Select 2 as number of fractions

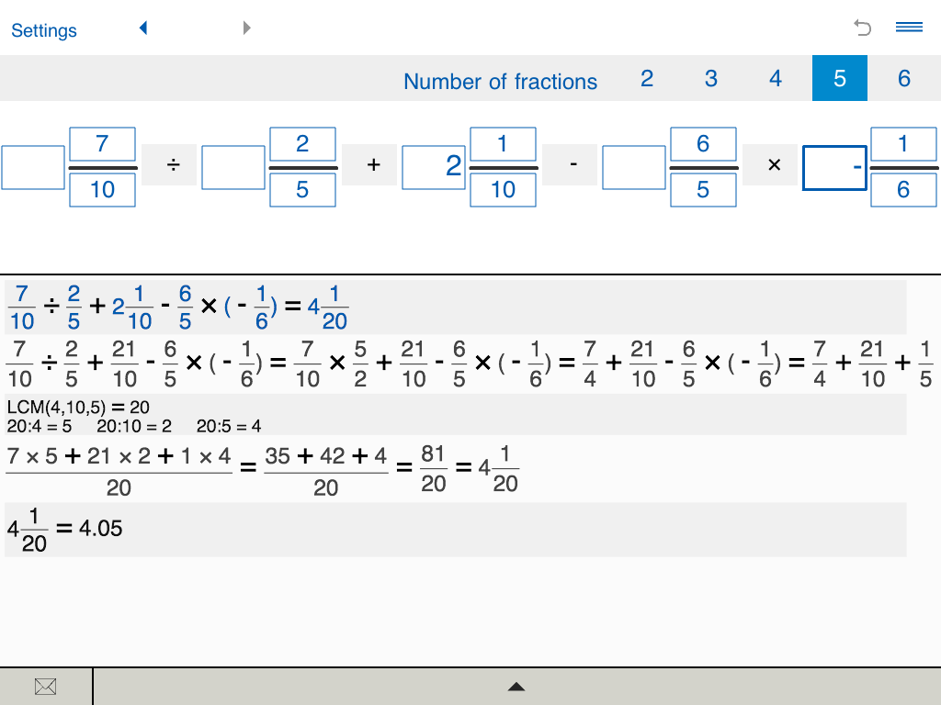646,79
